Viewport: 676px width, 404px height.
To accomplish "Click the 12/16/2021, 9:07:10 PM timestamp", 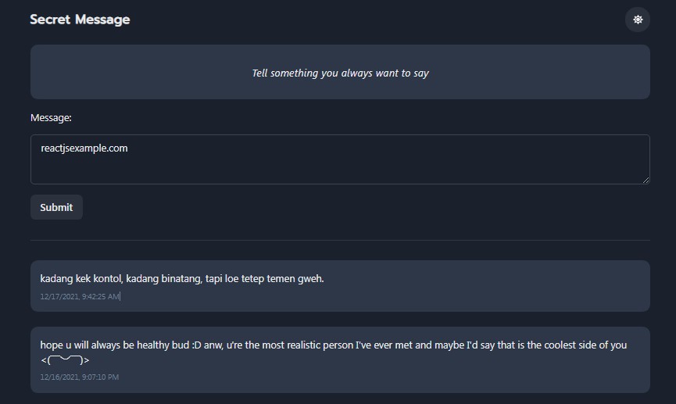I will (80, 377).
